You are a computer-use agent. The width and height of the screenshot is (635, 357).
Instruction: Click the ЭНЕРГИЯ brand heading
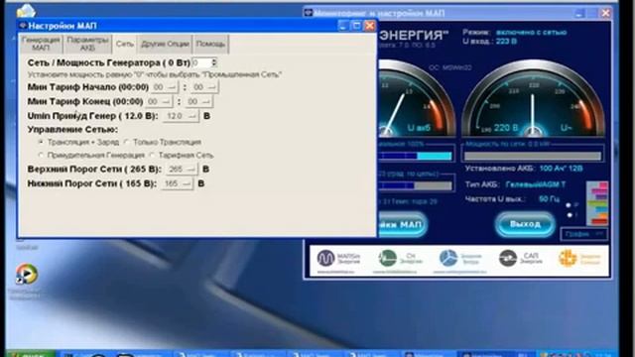click(414, 36)
